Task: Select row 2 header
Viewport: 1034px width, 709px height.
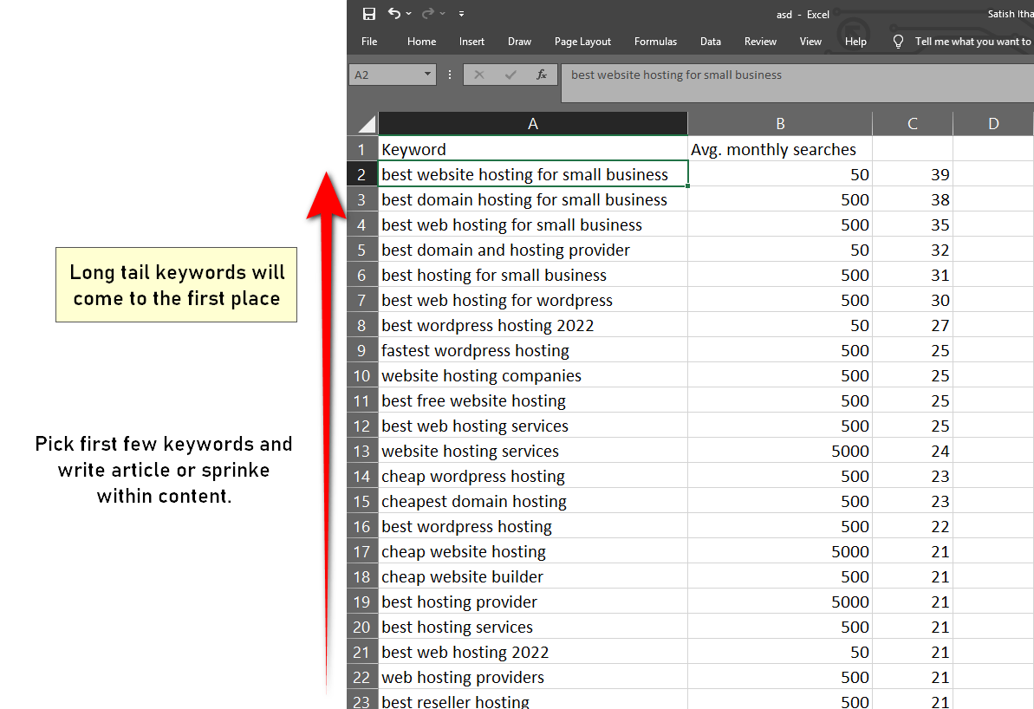Action: coord(362,175)
